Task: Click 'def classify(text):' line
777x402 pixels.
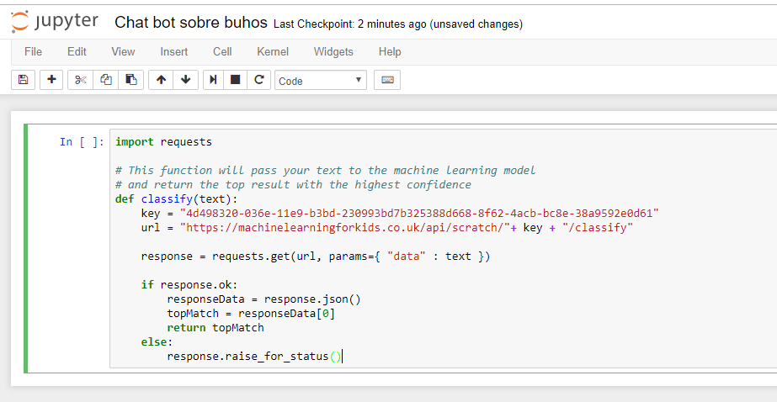Action: (177, 199)
